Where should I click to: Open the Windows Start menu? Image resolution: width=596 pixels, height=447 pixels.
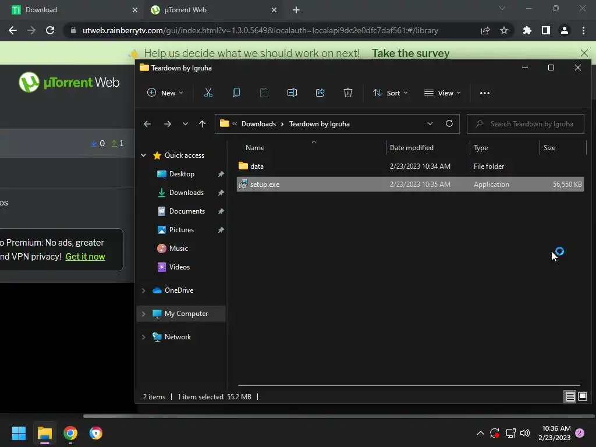pyautogui.click(x=19, y=433)
